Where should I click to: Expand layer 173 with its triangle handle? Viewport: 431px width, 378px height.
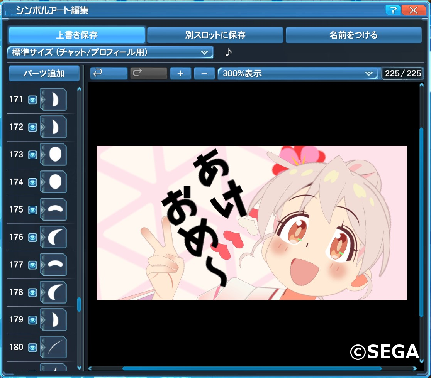[42, 154]
